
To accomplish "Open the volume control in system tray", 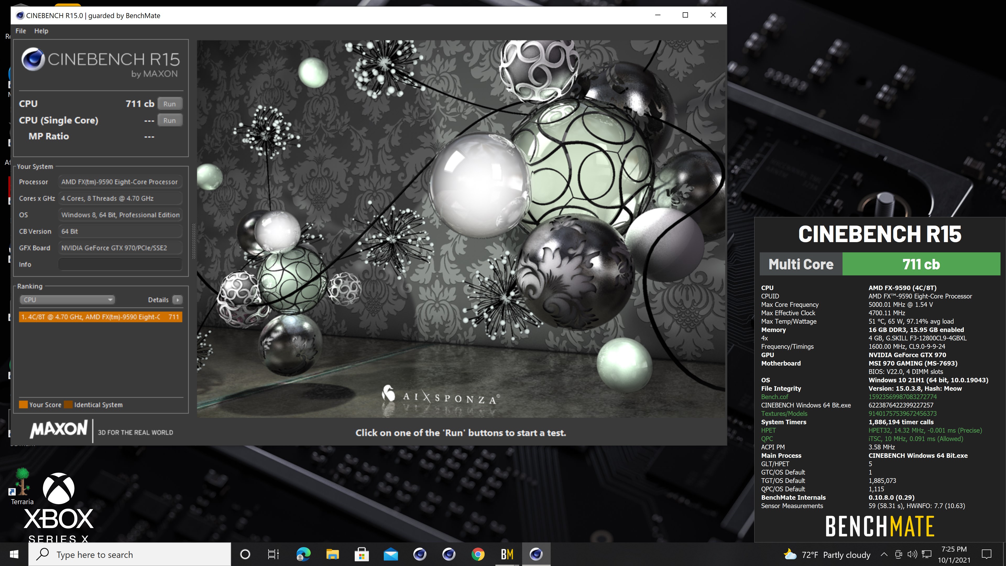I will pos(912,554).
